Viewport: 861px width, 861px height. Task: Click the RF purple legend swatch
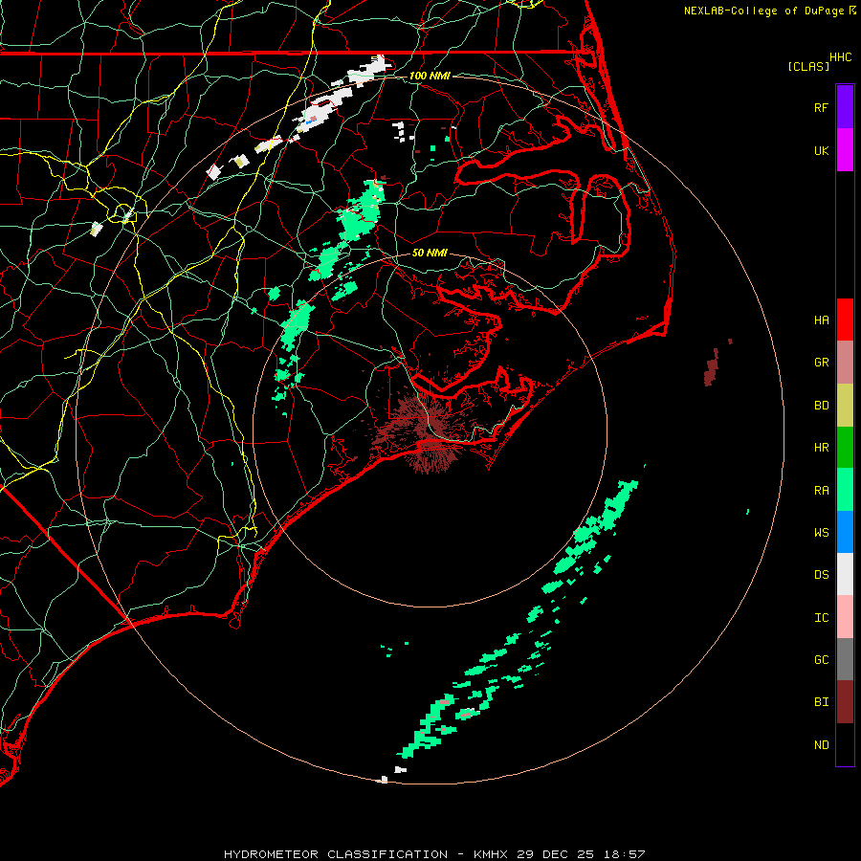pos(845,107)
